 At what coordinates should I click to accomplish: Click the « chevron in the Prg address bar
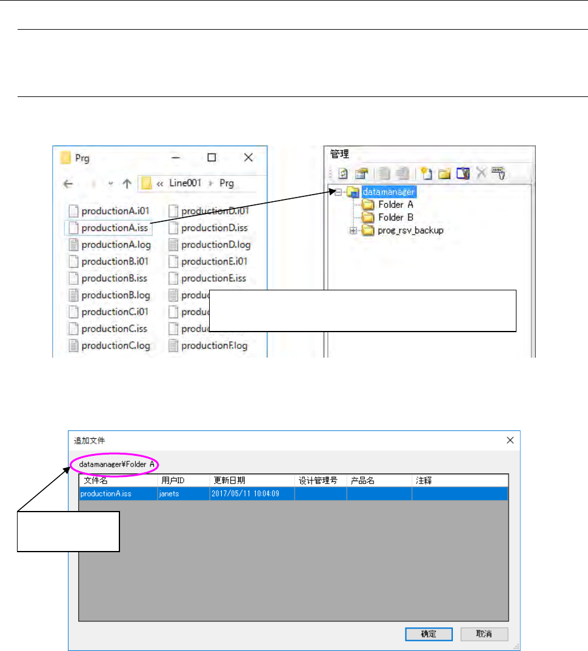coord(160,184)
